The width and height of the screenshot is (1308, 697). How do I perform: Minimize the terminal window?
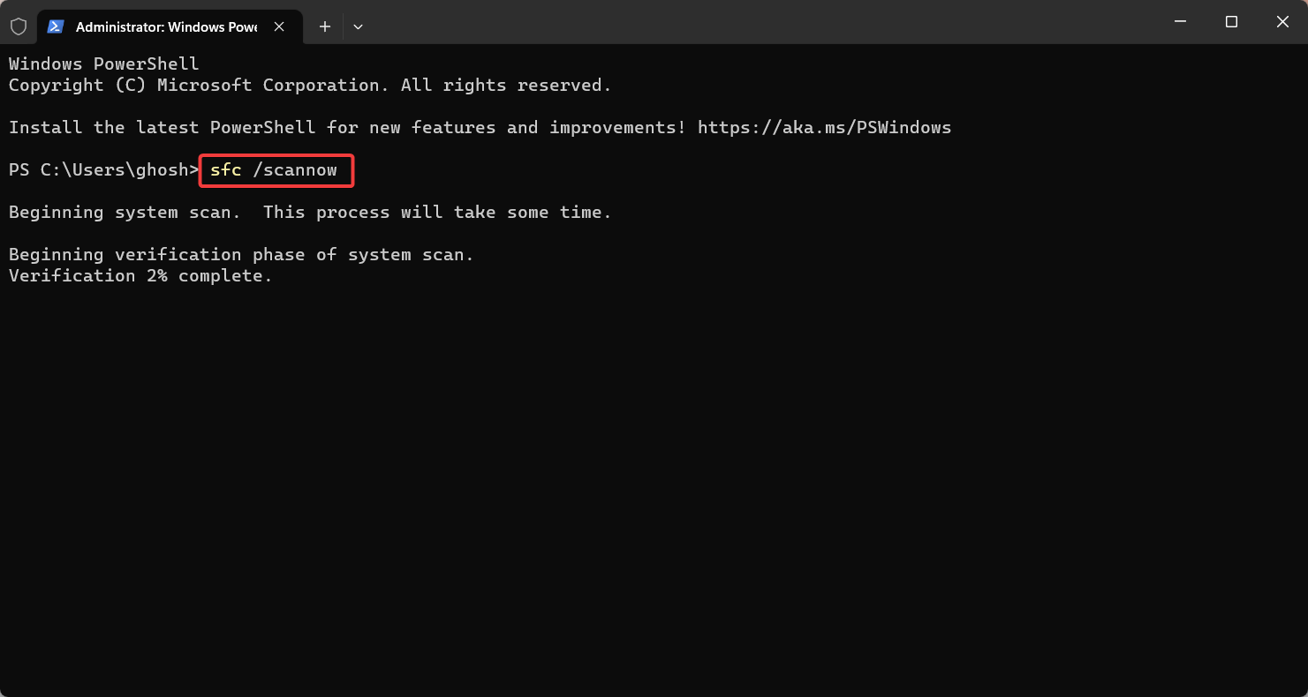[x=1180, y=22]
